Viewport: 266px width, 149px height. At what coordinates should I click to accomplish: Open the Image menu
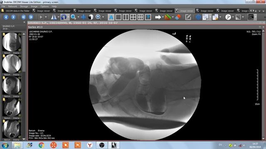pyautogui.click(x=34, y=7)
